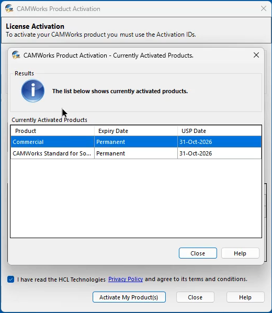Click the CAMWorks logo in inner dialog title

(16, 55)
